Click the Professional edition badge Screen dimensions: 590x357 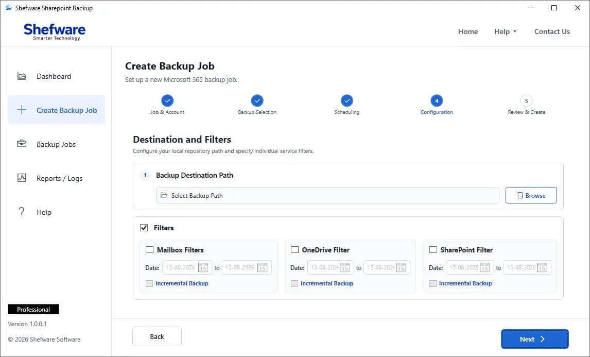point(33,309)
